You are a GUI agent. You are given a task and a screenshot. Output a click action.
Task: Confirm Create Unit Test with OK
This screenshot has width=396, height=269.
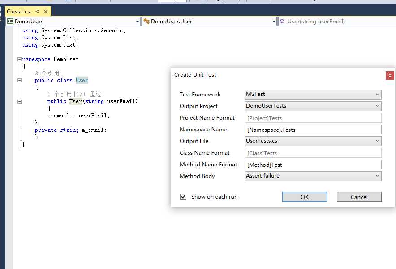(304, 197)
